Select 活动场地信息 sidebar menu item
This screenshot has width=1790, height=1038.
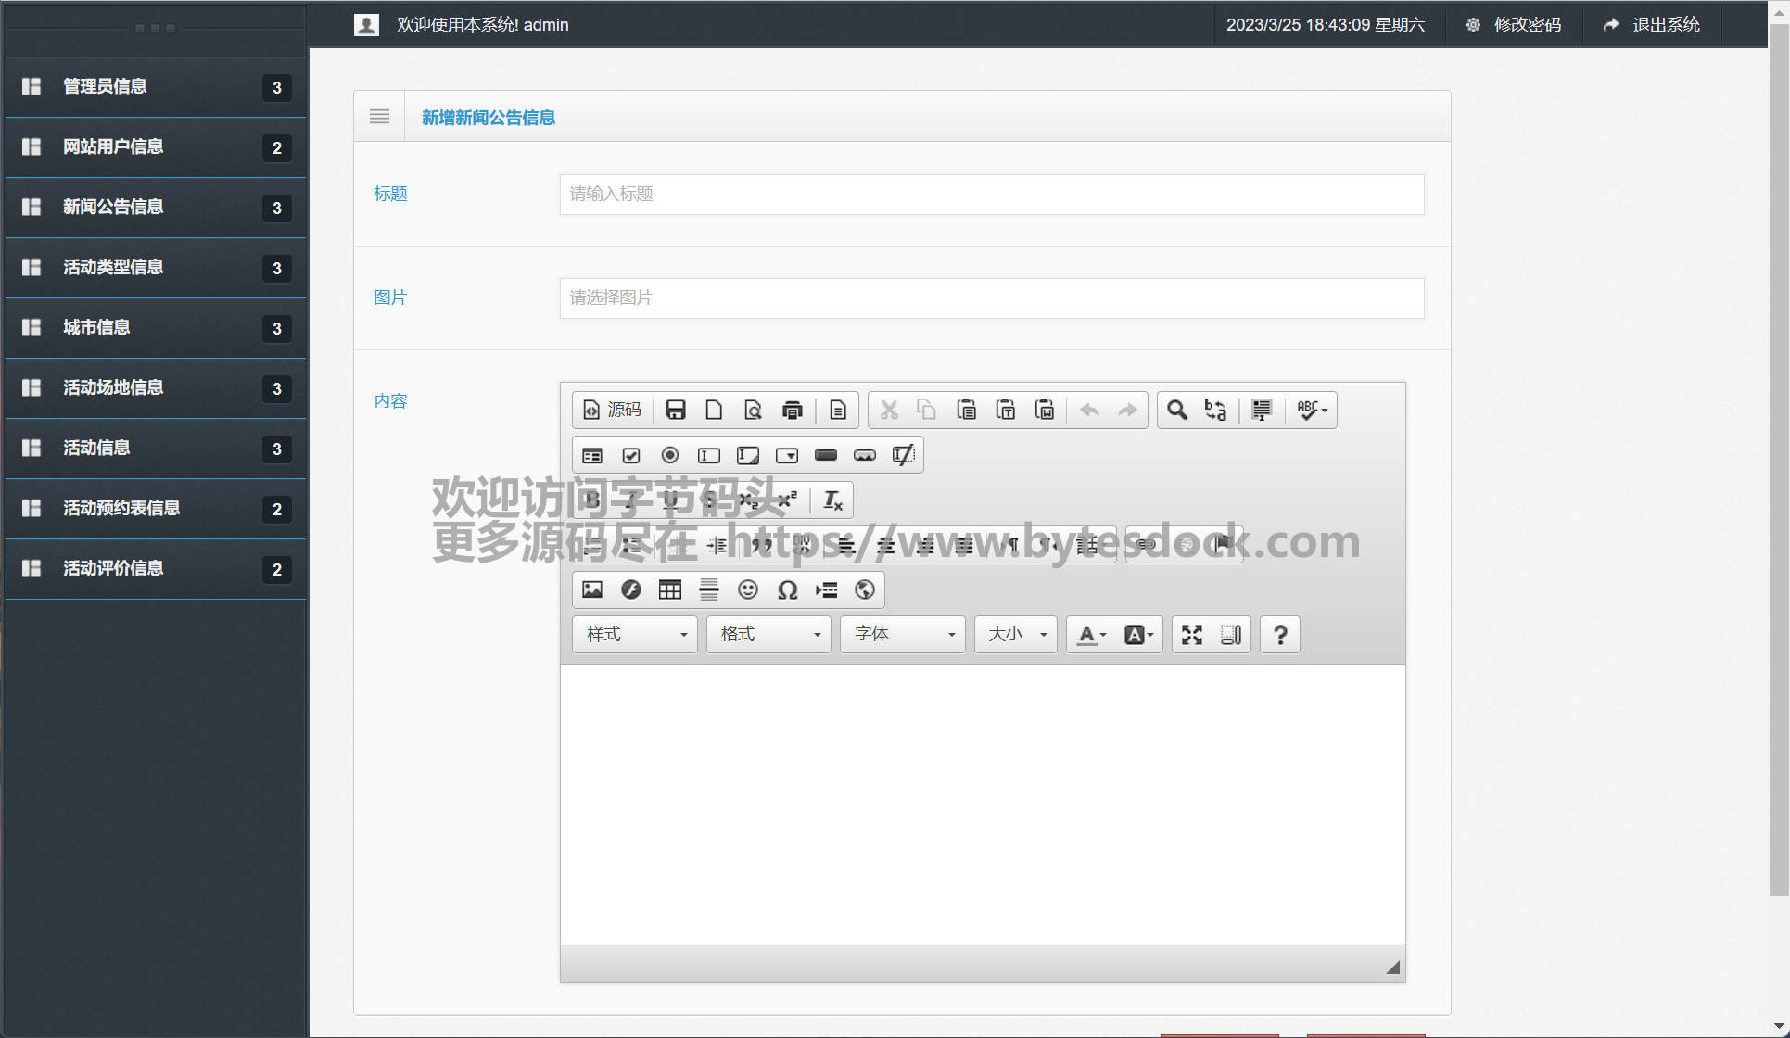[x=113, y=387]
